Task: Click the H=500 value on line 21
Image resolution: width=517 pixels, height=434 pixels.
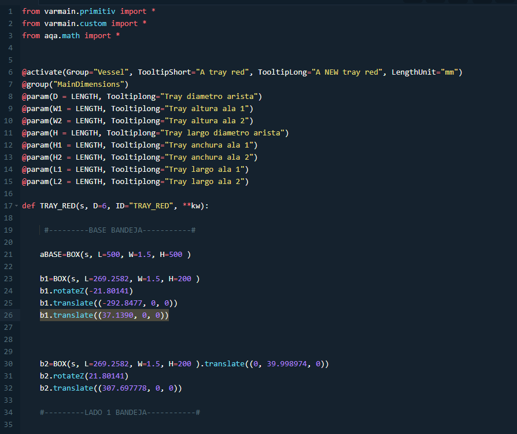Action: (171, 255)
